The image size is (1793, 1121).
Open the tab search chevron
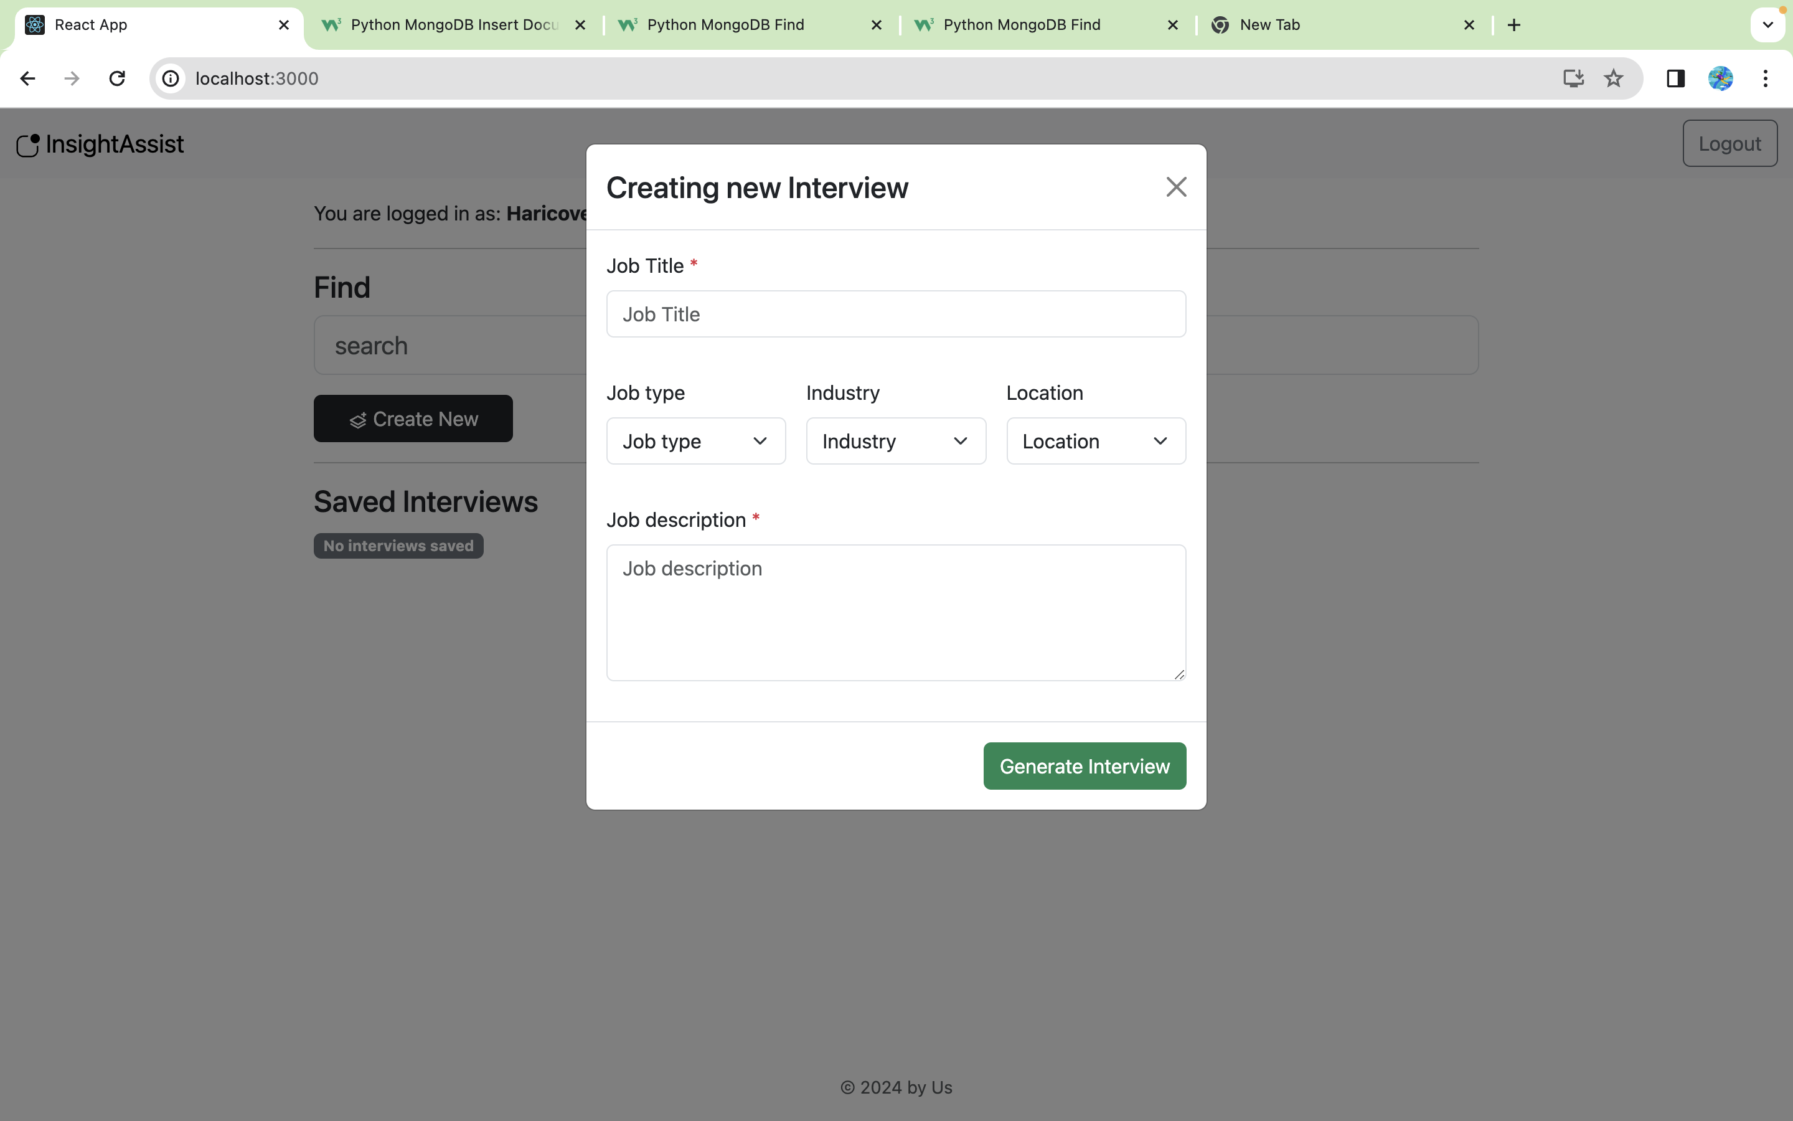1767,25
